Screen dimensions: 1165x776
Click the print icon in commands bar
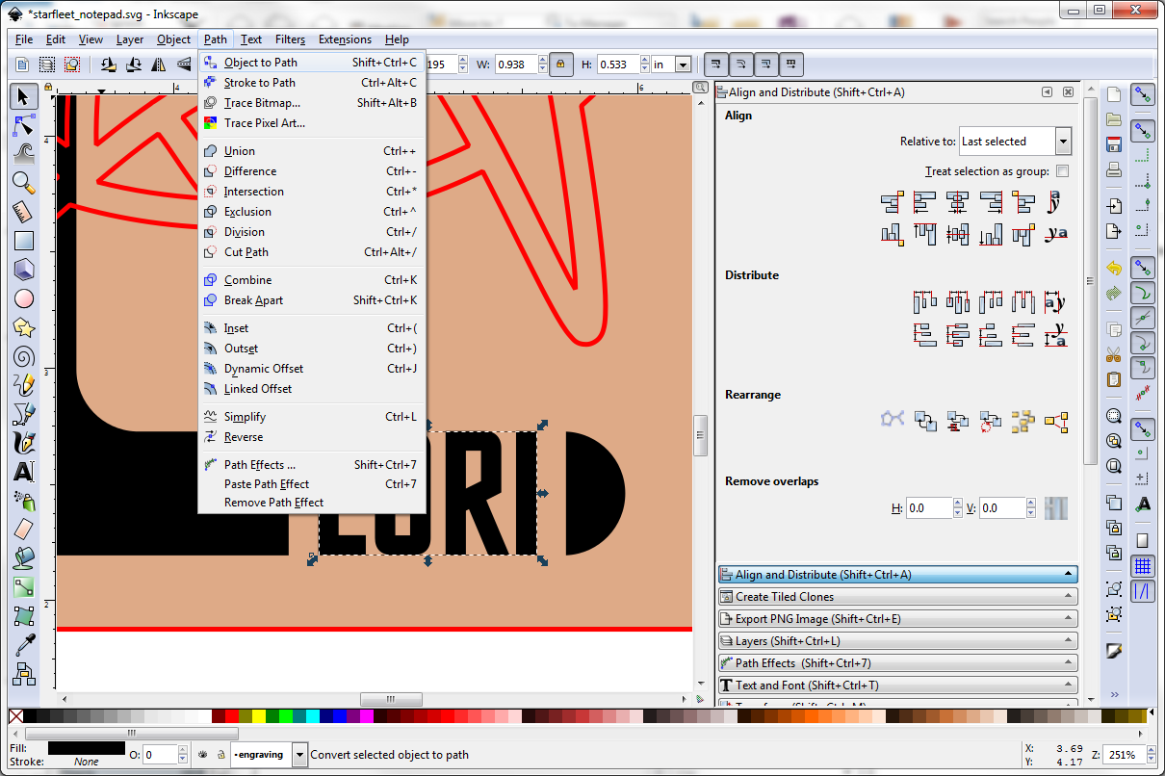coord(1114,170)
